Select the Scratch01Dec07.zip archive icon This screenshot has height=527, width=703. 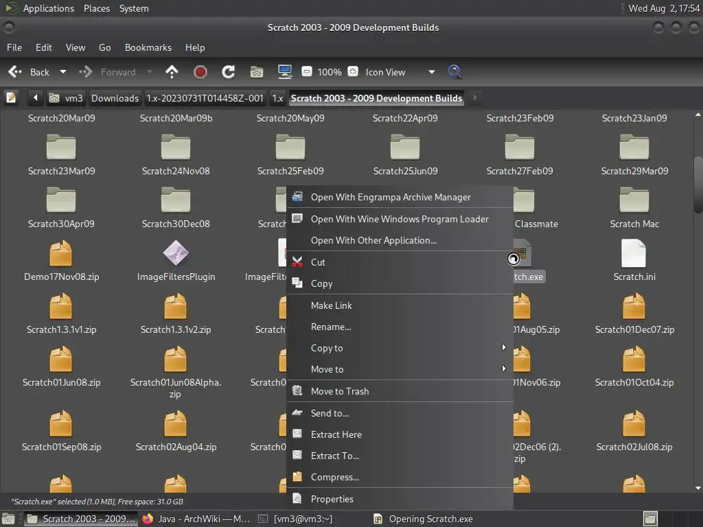tap(634, 306)
